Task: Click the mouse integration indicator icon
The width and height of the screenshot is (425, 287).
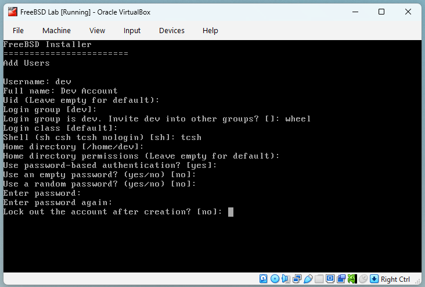Action: [363, 279]
